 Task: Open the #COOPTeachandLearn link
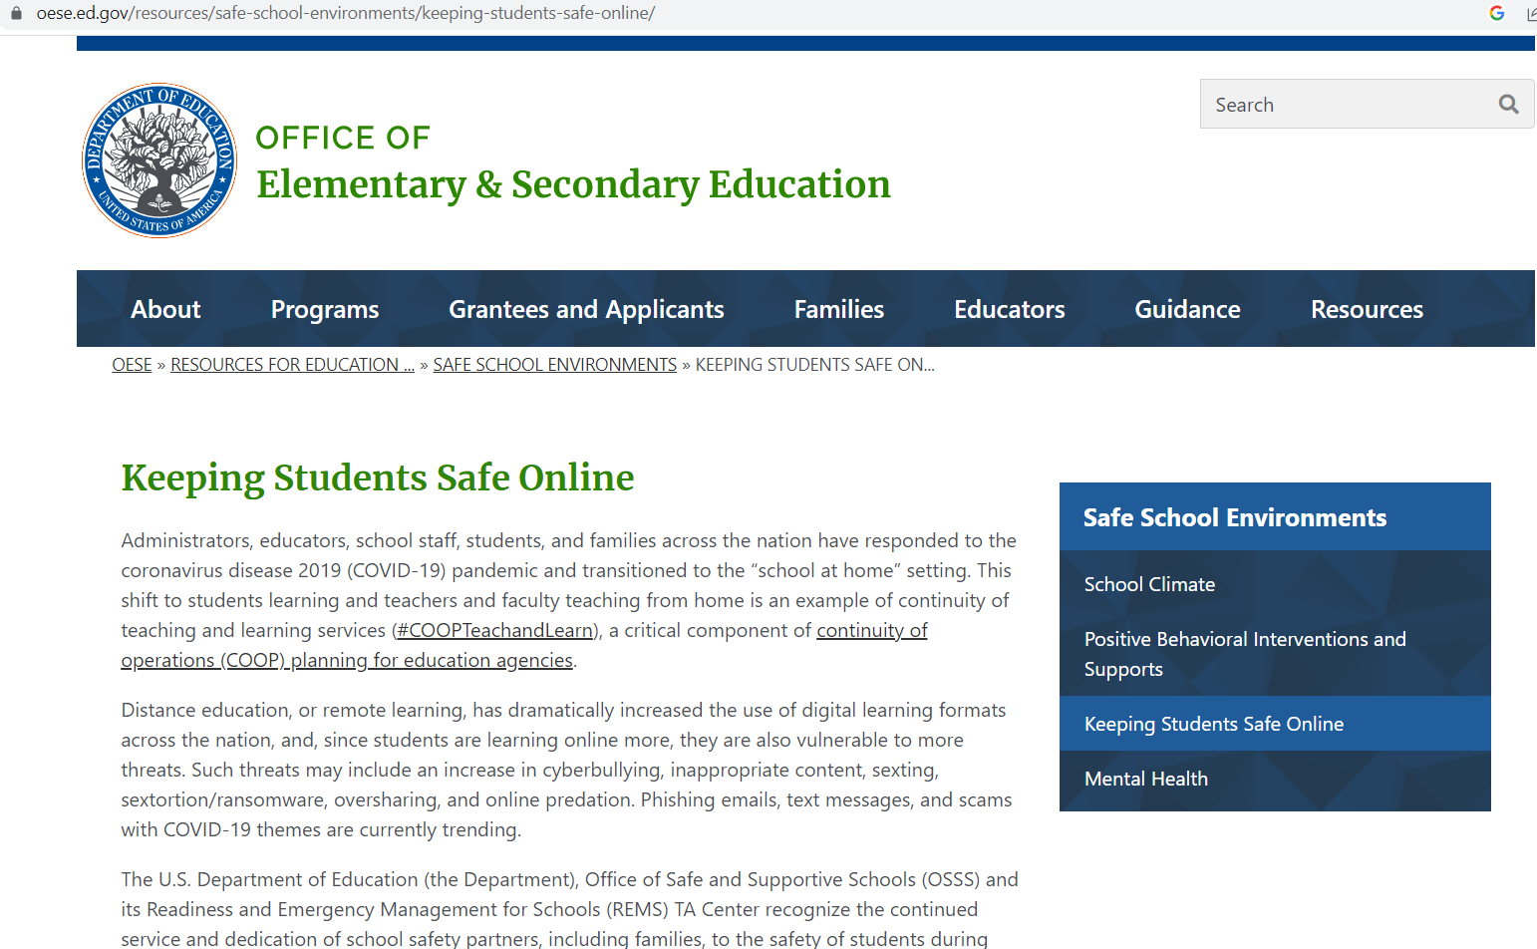(x=496, y=631)
